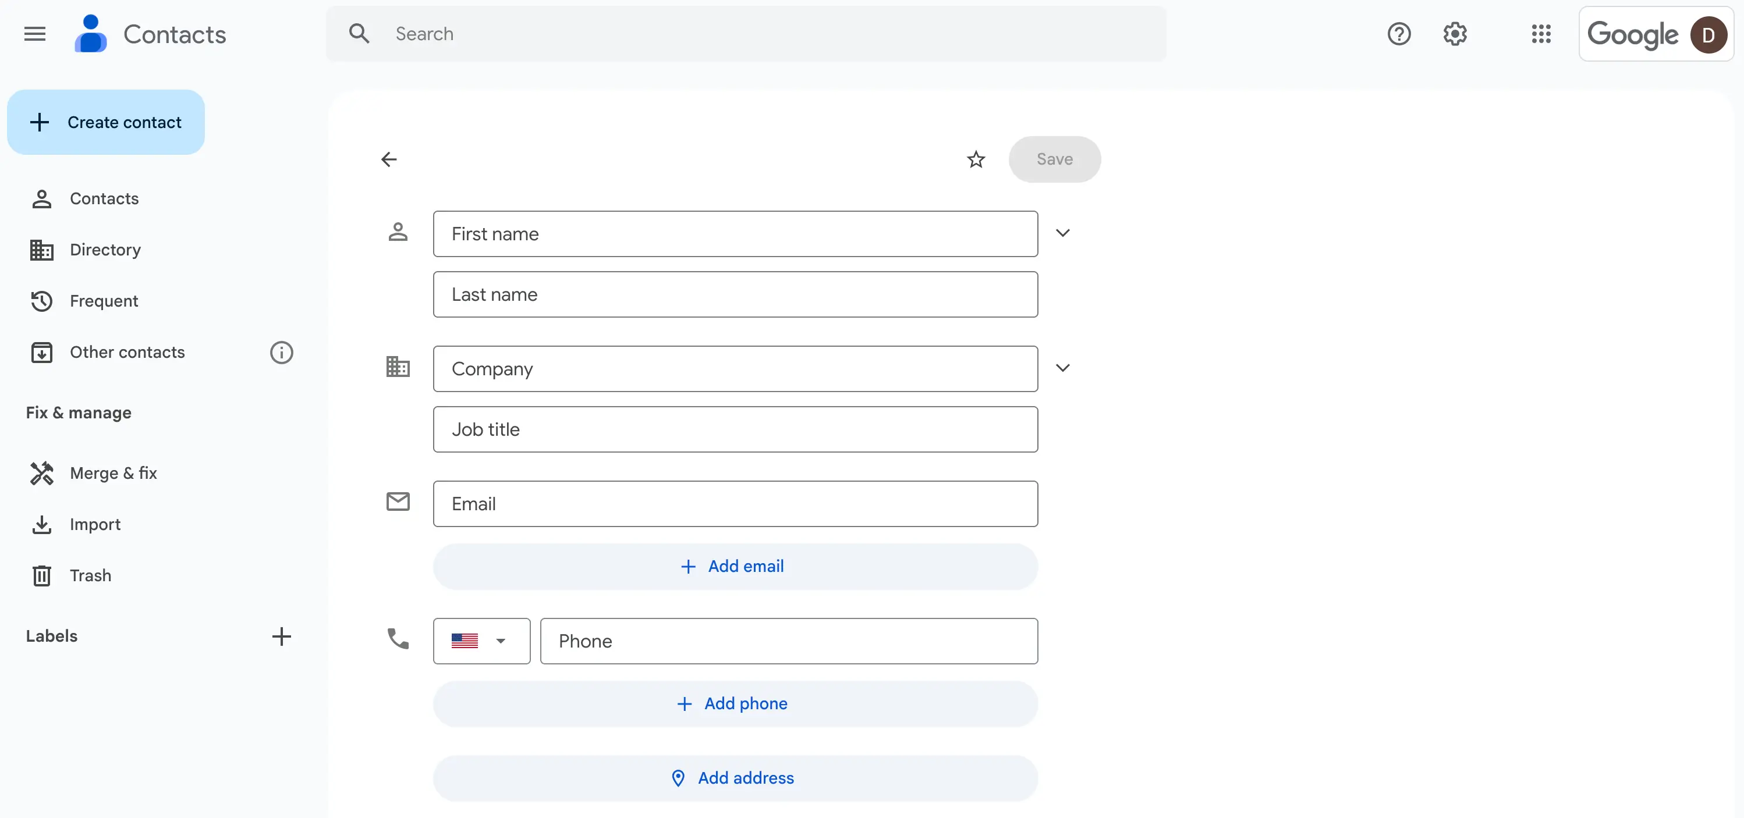Select Directory in the sidebar

tap(105, 250)
